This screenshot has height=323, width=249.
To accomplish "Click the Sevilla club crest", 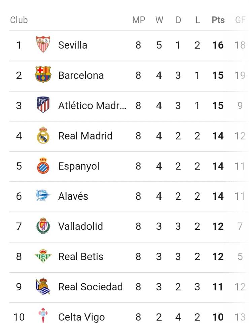I will [x=43, y=44].
